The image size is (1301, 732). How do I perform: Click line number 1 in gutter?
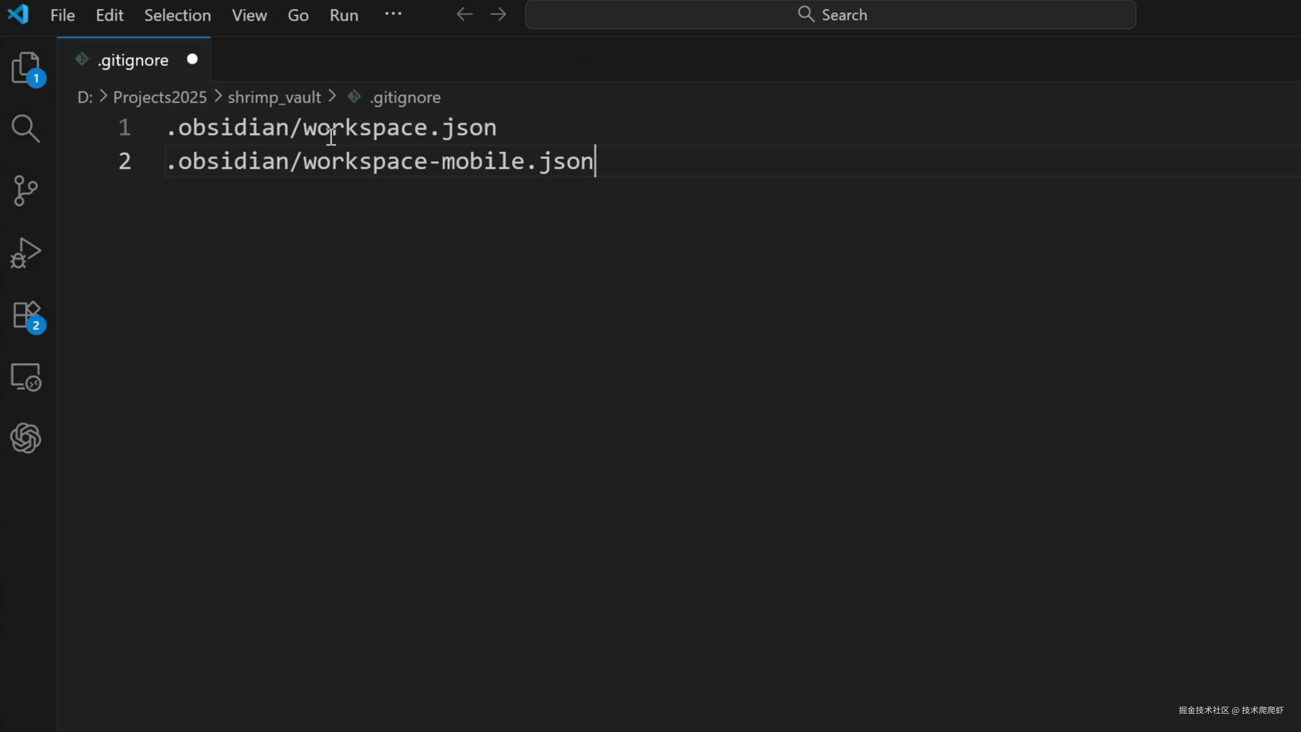pos(125,128)
